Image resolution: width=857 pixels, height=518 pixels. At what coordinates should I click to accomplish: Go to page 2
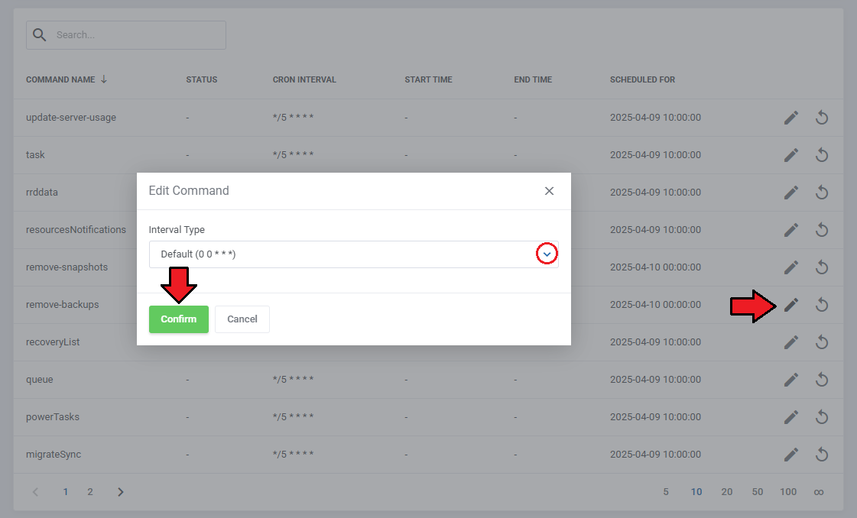(90, 492)
